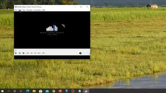The height and width of the screenshot is (93, 166).
Task: Open Task View from the taskbar
Action: pos(21,91)
